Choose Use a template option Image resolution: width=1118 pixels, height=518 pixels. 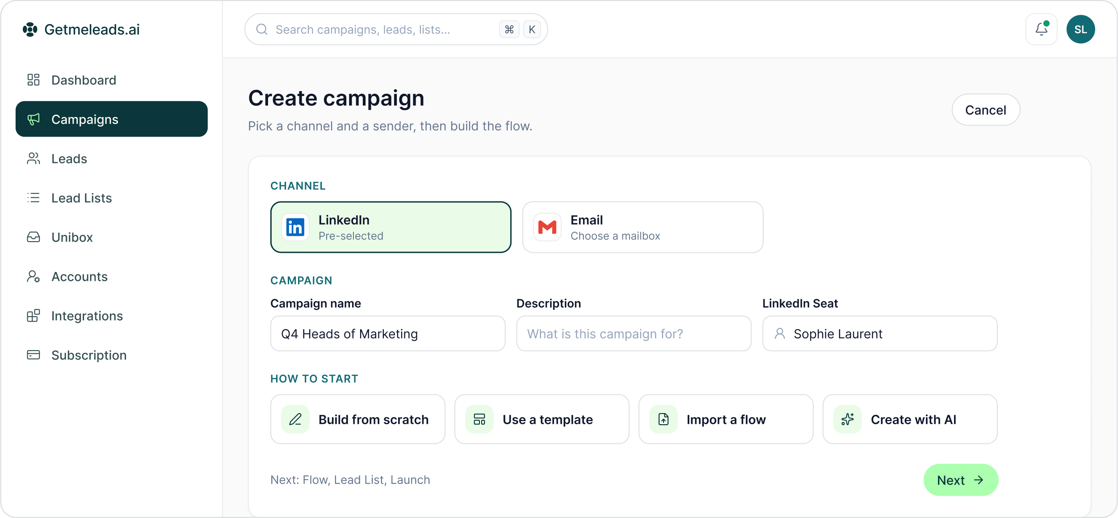coord(542,419)
